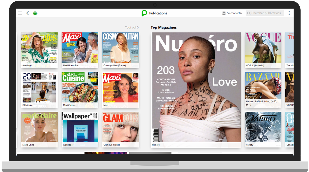The width and height of the screenshot is (309, 172).
Task: Open the hamburger menu
Action: point(20,13)
